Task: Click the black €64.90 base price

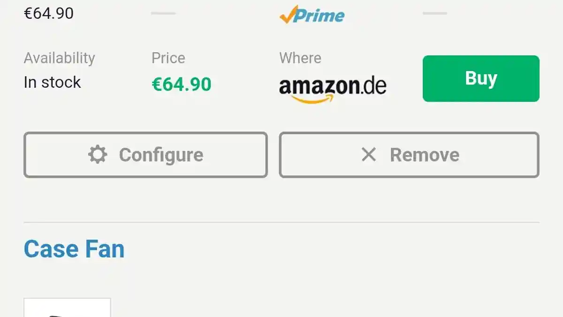Action: tap(49, 13)
